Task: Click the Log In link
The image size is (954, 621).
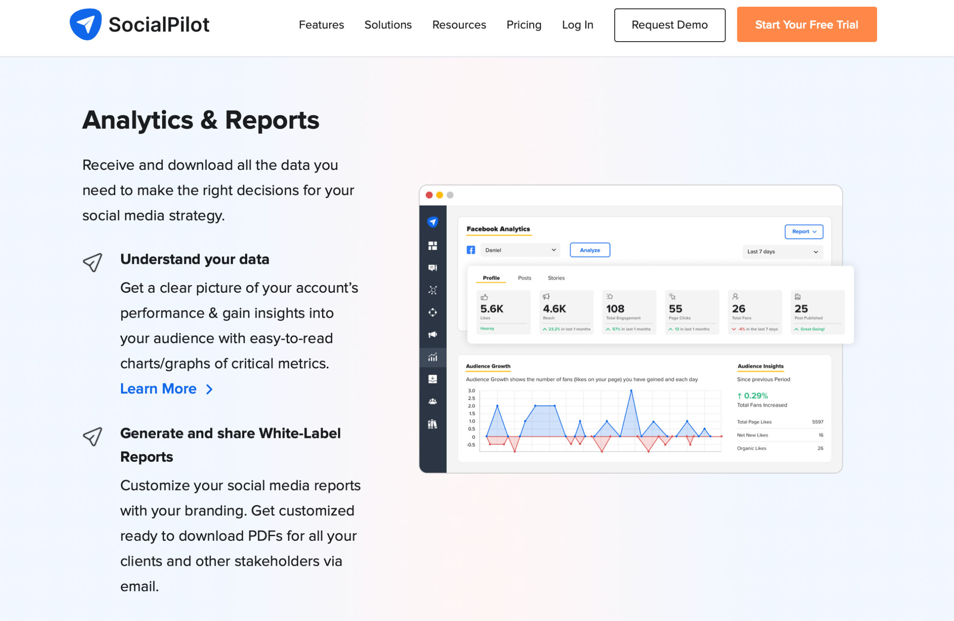Action: pos(577,25)
